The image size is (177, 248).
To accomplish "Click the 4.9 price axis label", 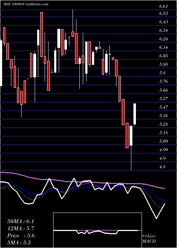I will (x=162, y=158).
